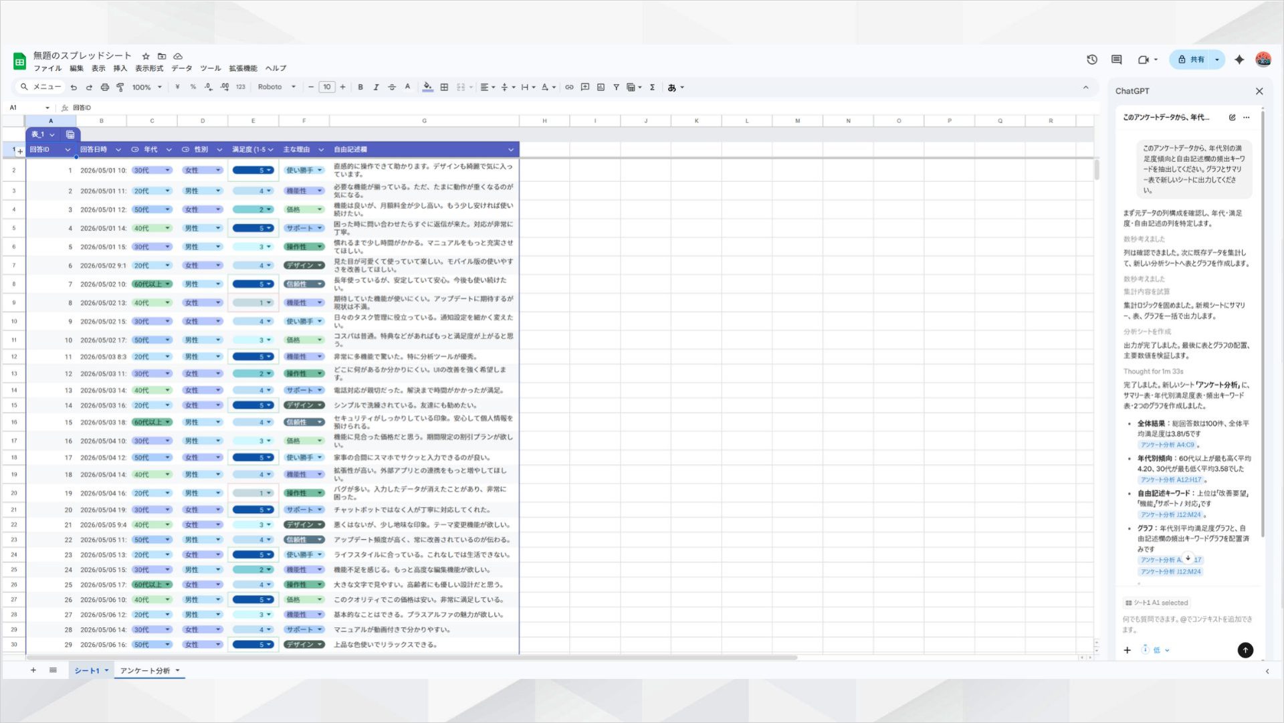
Task: Increase decimal places button
Action: click(x=224, y=87)
